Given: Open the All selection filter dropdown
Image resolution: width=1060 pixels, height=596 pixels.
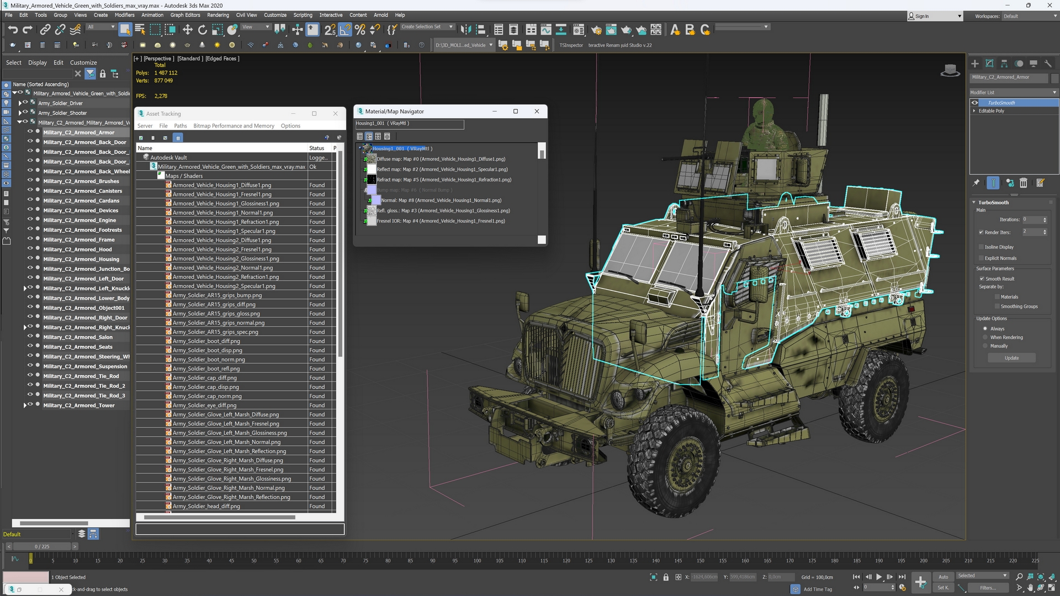Looking at the screenshot, I should pyautogui.click(x=101, y=26).
